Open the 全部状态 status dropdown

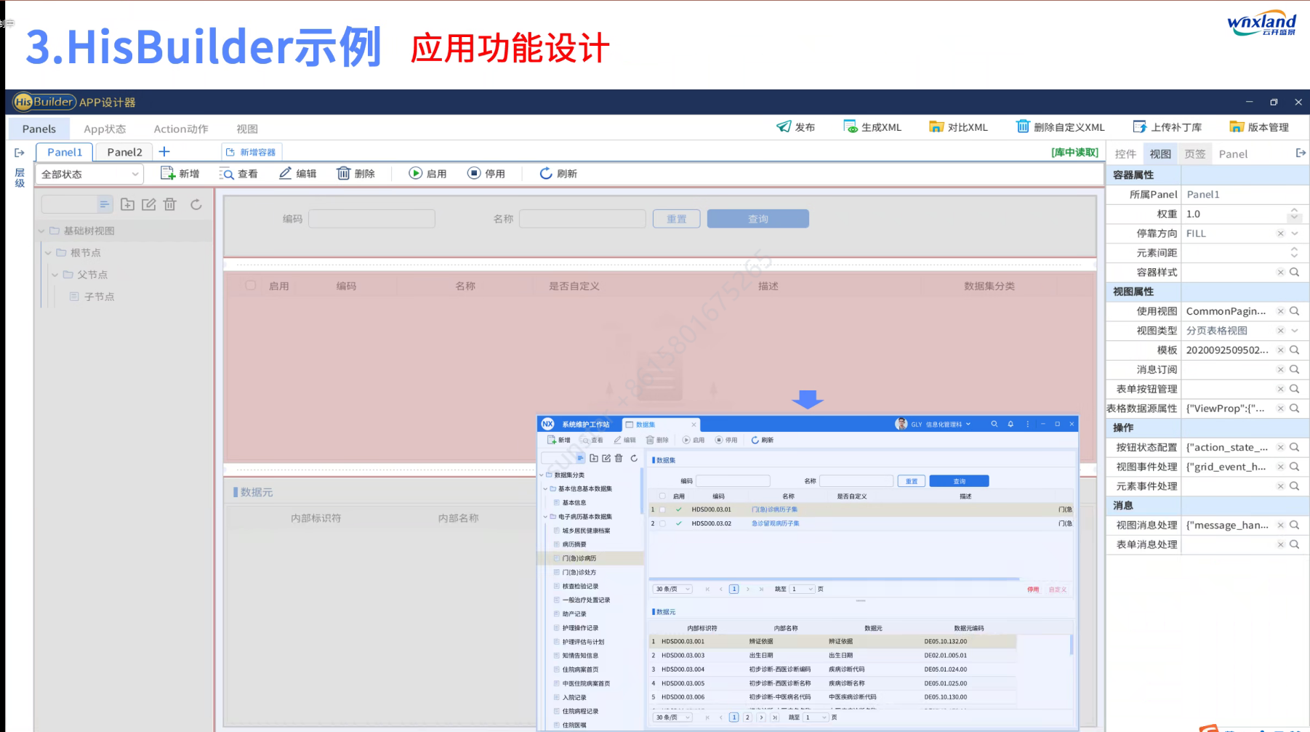(90, 174)
